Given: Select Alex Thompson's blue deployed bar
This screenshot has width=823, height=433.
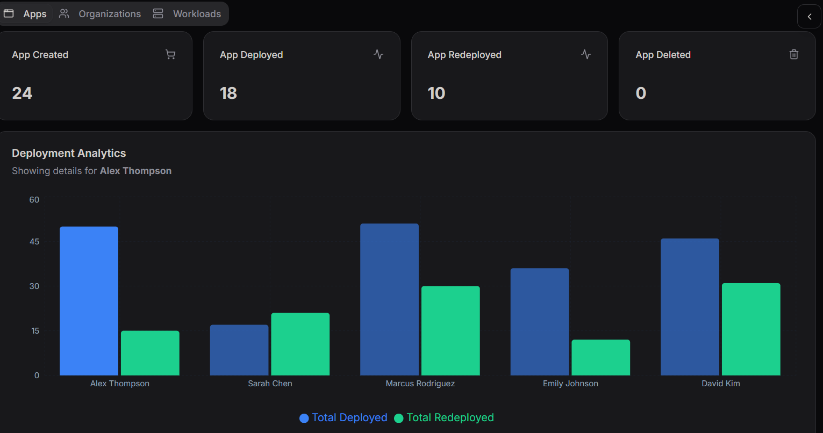Looking at the screenshot, I should pos(89,301).
